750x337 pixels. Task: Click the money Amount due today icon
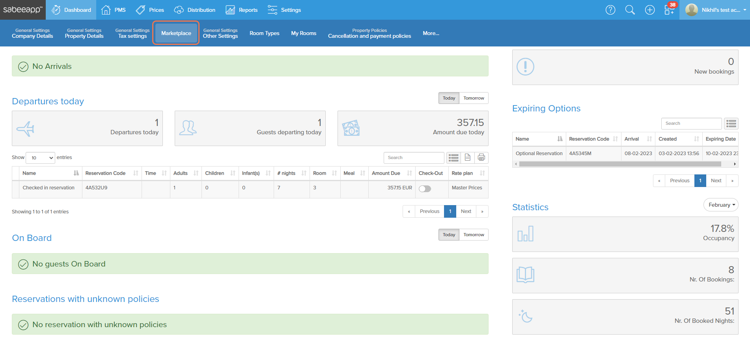[351, 128]
